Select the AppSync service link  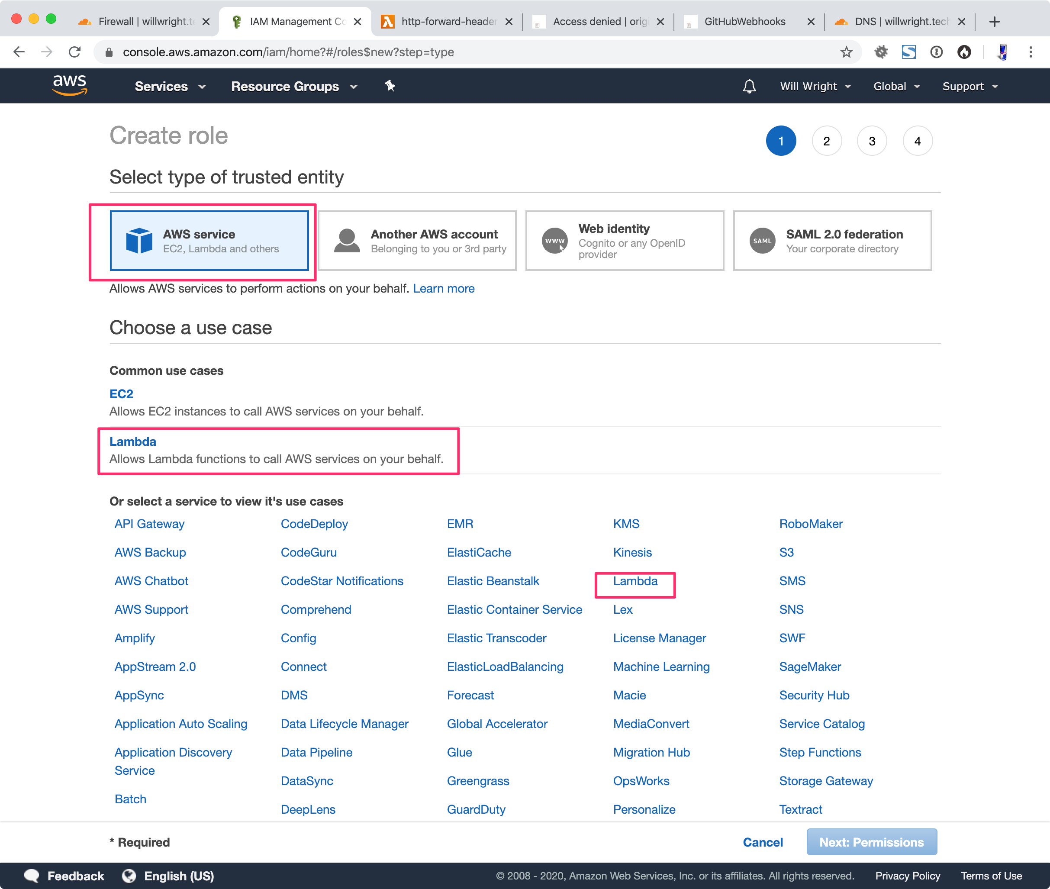(x=139, y=695)
